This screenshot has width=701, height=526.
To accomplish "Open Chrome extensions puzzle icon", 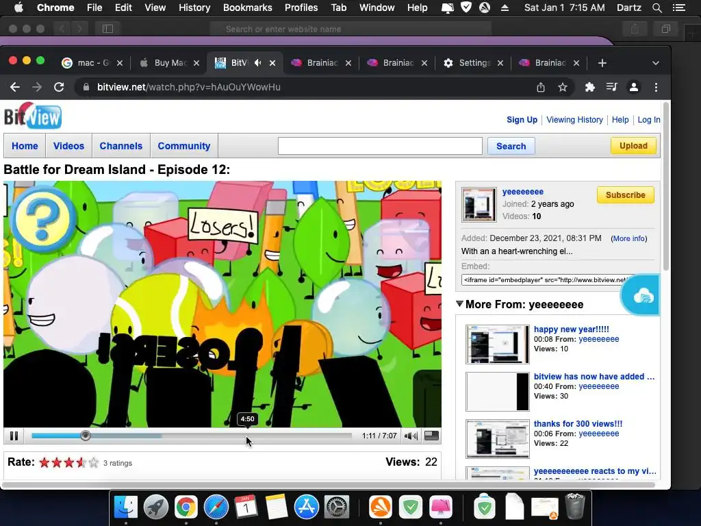I will point(589,87).
